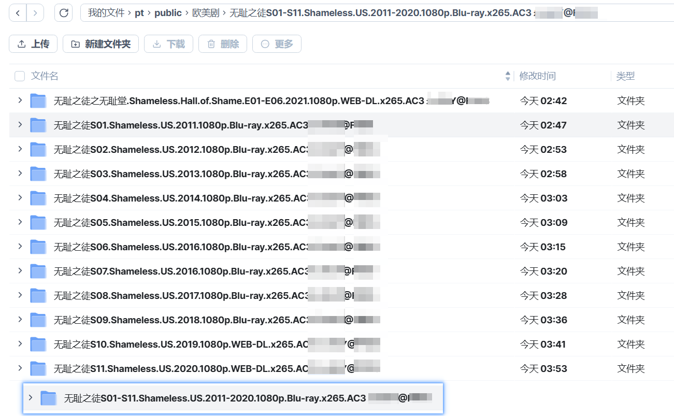This screenshot has width=674, height=416.
Task: Expand the 无耻之徒S02 folder row
Action: coord(20,149)
